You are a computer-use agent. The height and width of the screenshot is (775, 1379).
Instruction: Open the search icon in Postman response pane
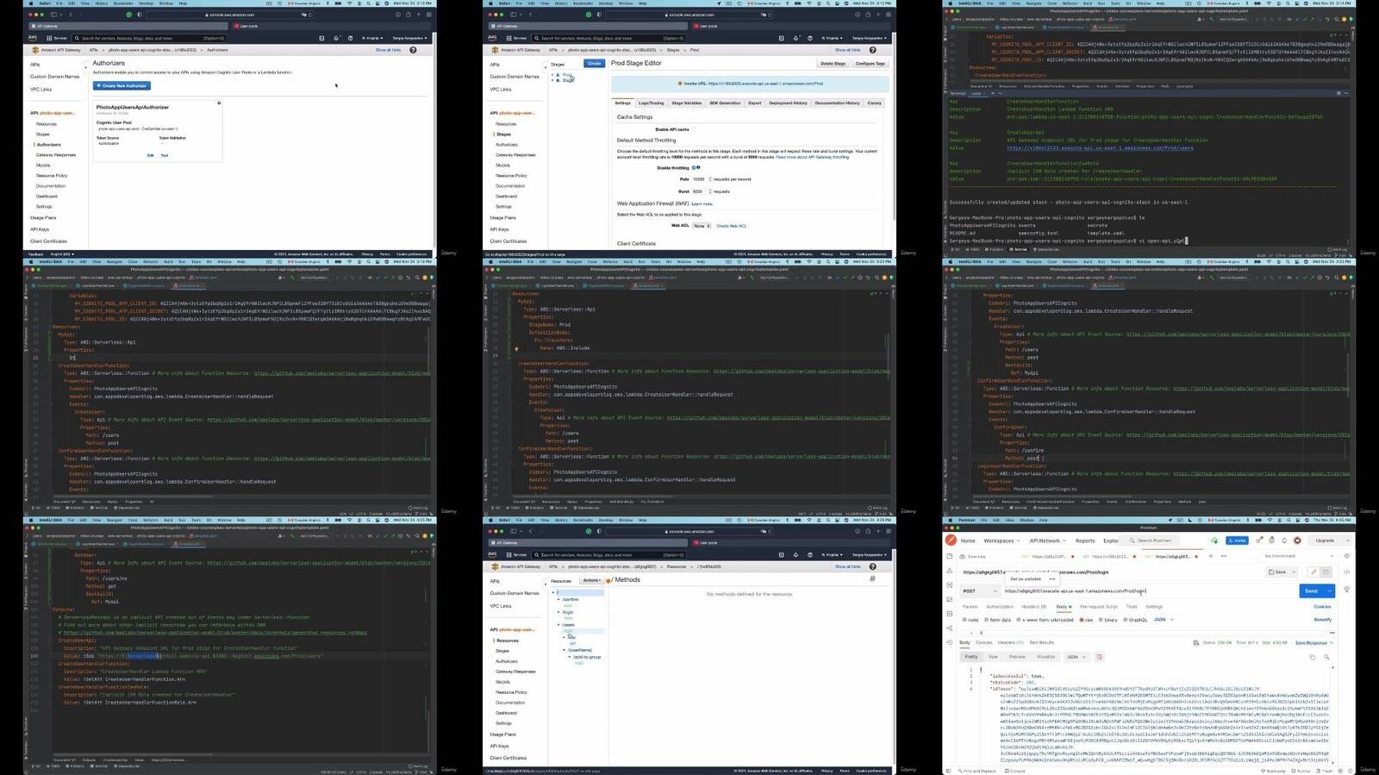click(x=1326, y=657)
